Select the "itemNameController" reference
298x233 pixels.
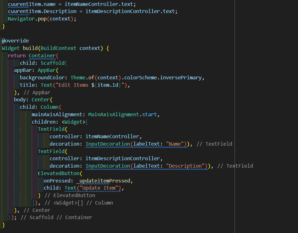[112, 136]
